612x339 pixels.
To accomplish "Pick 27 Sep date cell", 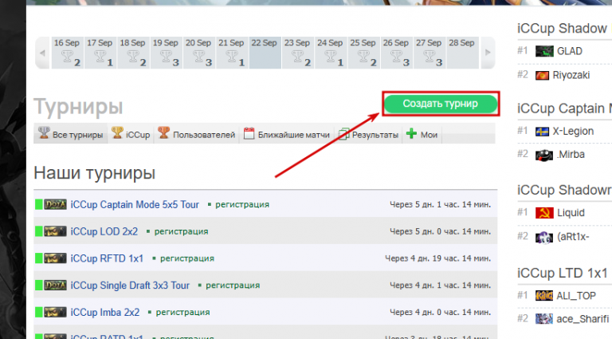I will pyautogui.click(x=430, y=53).
